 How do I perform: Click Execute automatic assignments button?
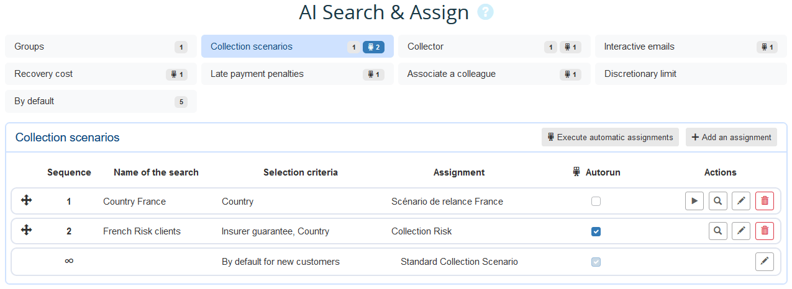point(609,138)
